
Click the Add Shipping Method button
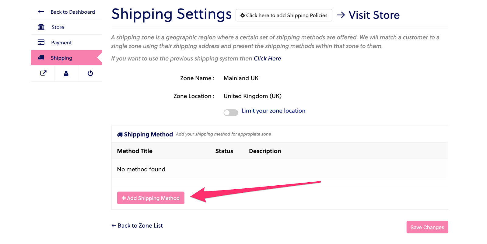(x=151, y=198)
